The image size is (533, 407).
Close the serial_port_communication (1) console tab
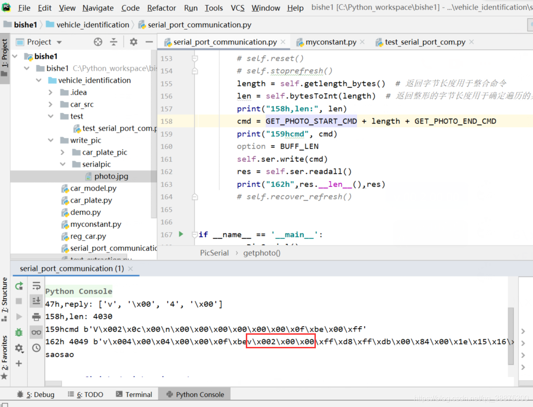(x=131, y=269)
